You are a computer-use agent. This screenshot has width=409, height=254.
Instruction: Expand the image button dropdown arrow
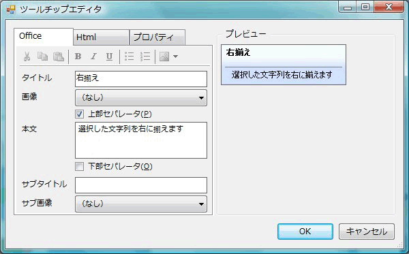[176, 57]
